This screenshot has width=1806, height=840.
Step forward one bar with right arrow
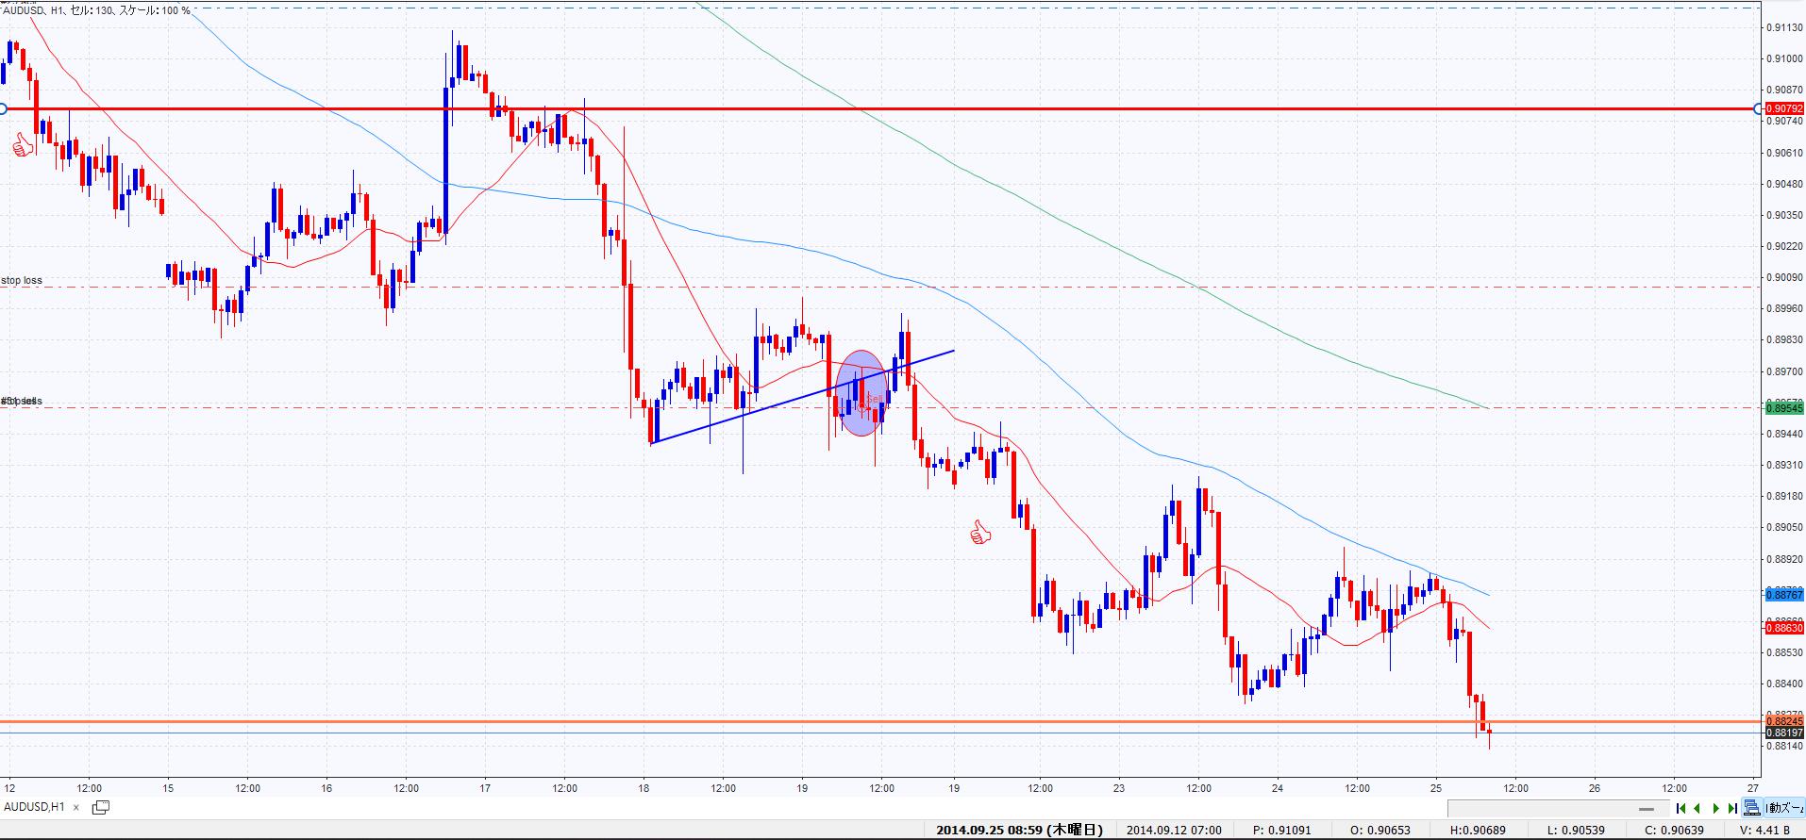[1715, 808]
